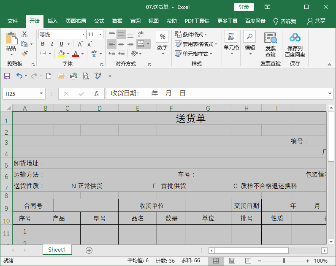Viewport: 336px width, 266px height.
Task: Click the 共享 share button
Action: tap(316, 21)
